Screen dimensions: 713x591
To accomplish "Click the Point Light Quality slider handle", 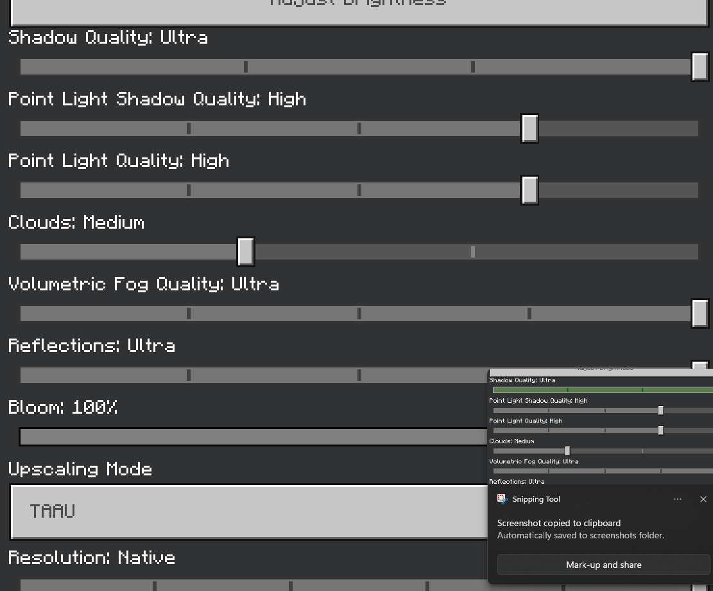I will coord(529,190).
